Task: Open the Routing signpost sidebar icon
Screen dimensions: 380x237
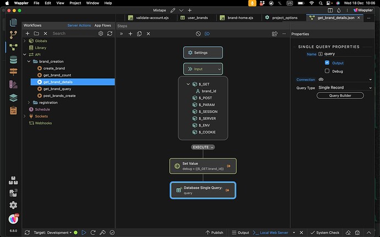Action: coord(13,72)
